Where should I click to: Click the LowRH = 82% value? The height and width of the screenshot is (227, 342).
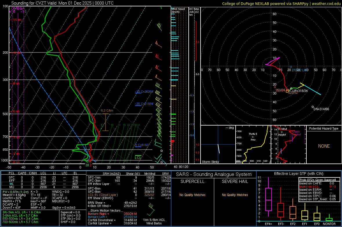pyautogui.click(x=12, y=198)
